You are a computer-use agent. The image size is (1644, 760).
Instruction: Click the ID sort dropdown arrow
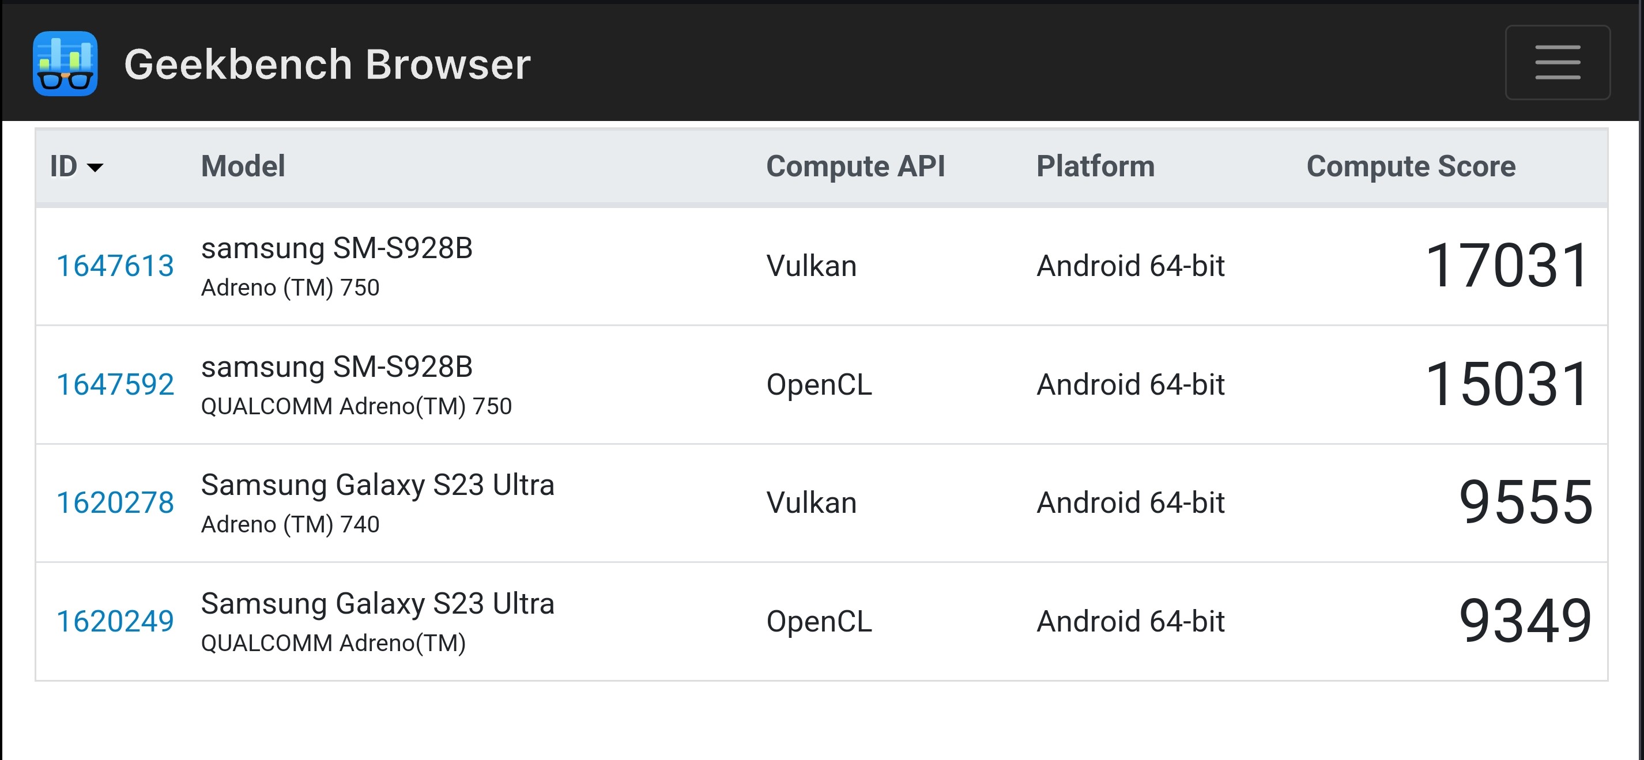coord(95,167)
